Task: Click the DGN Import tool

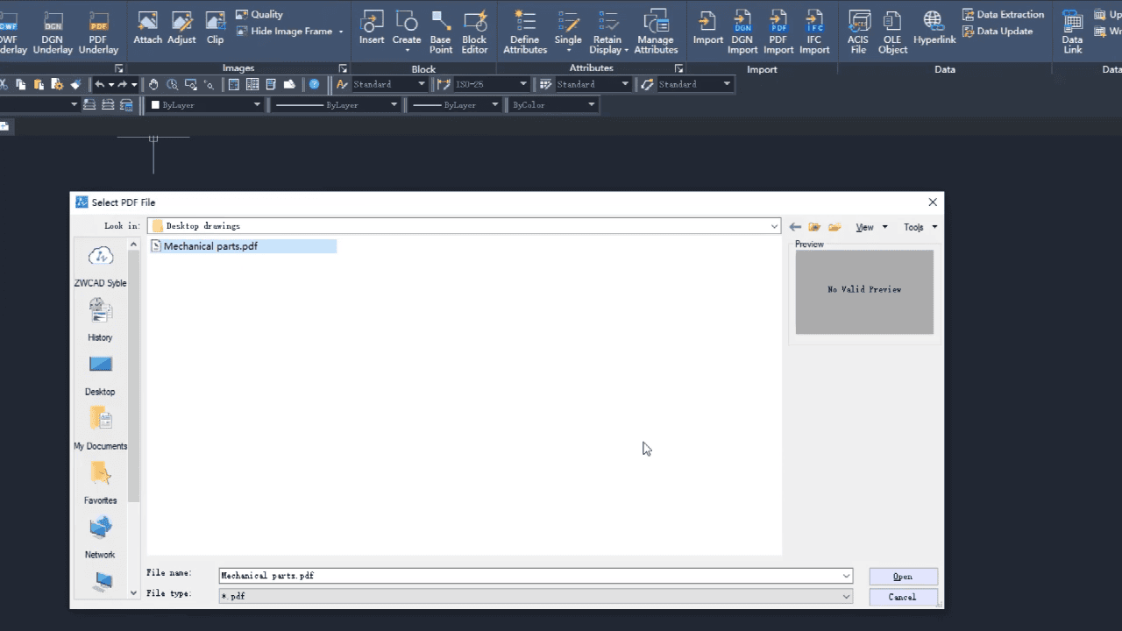Action: click(742, 32)
